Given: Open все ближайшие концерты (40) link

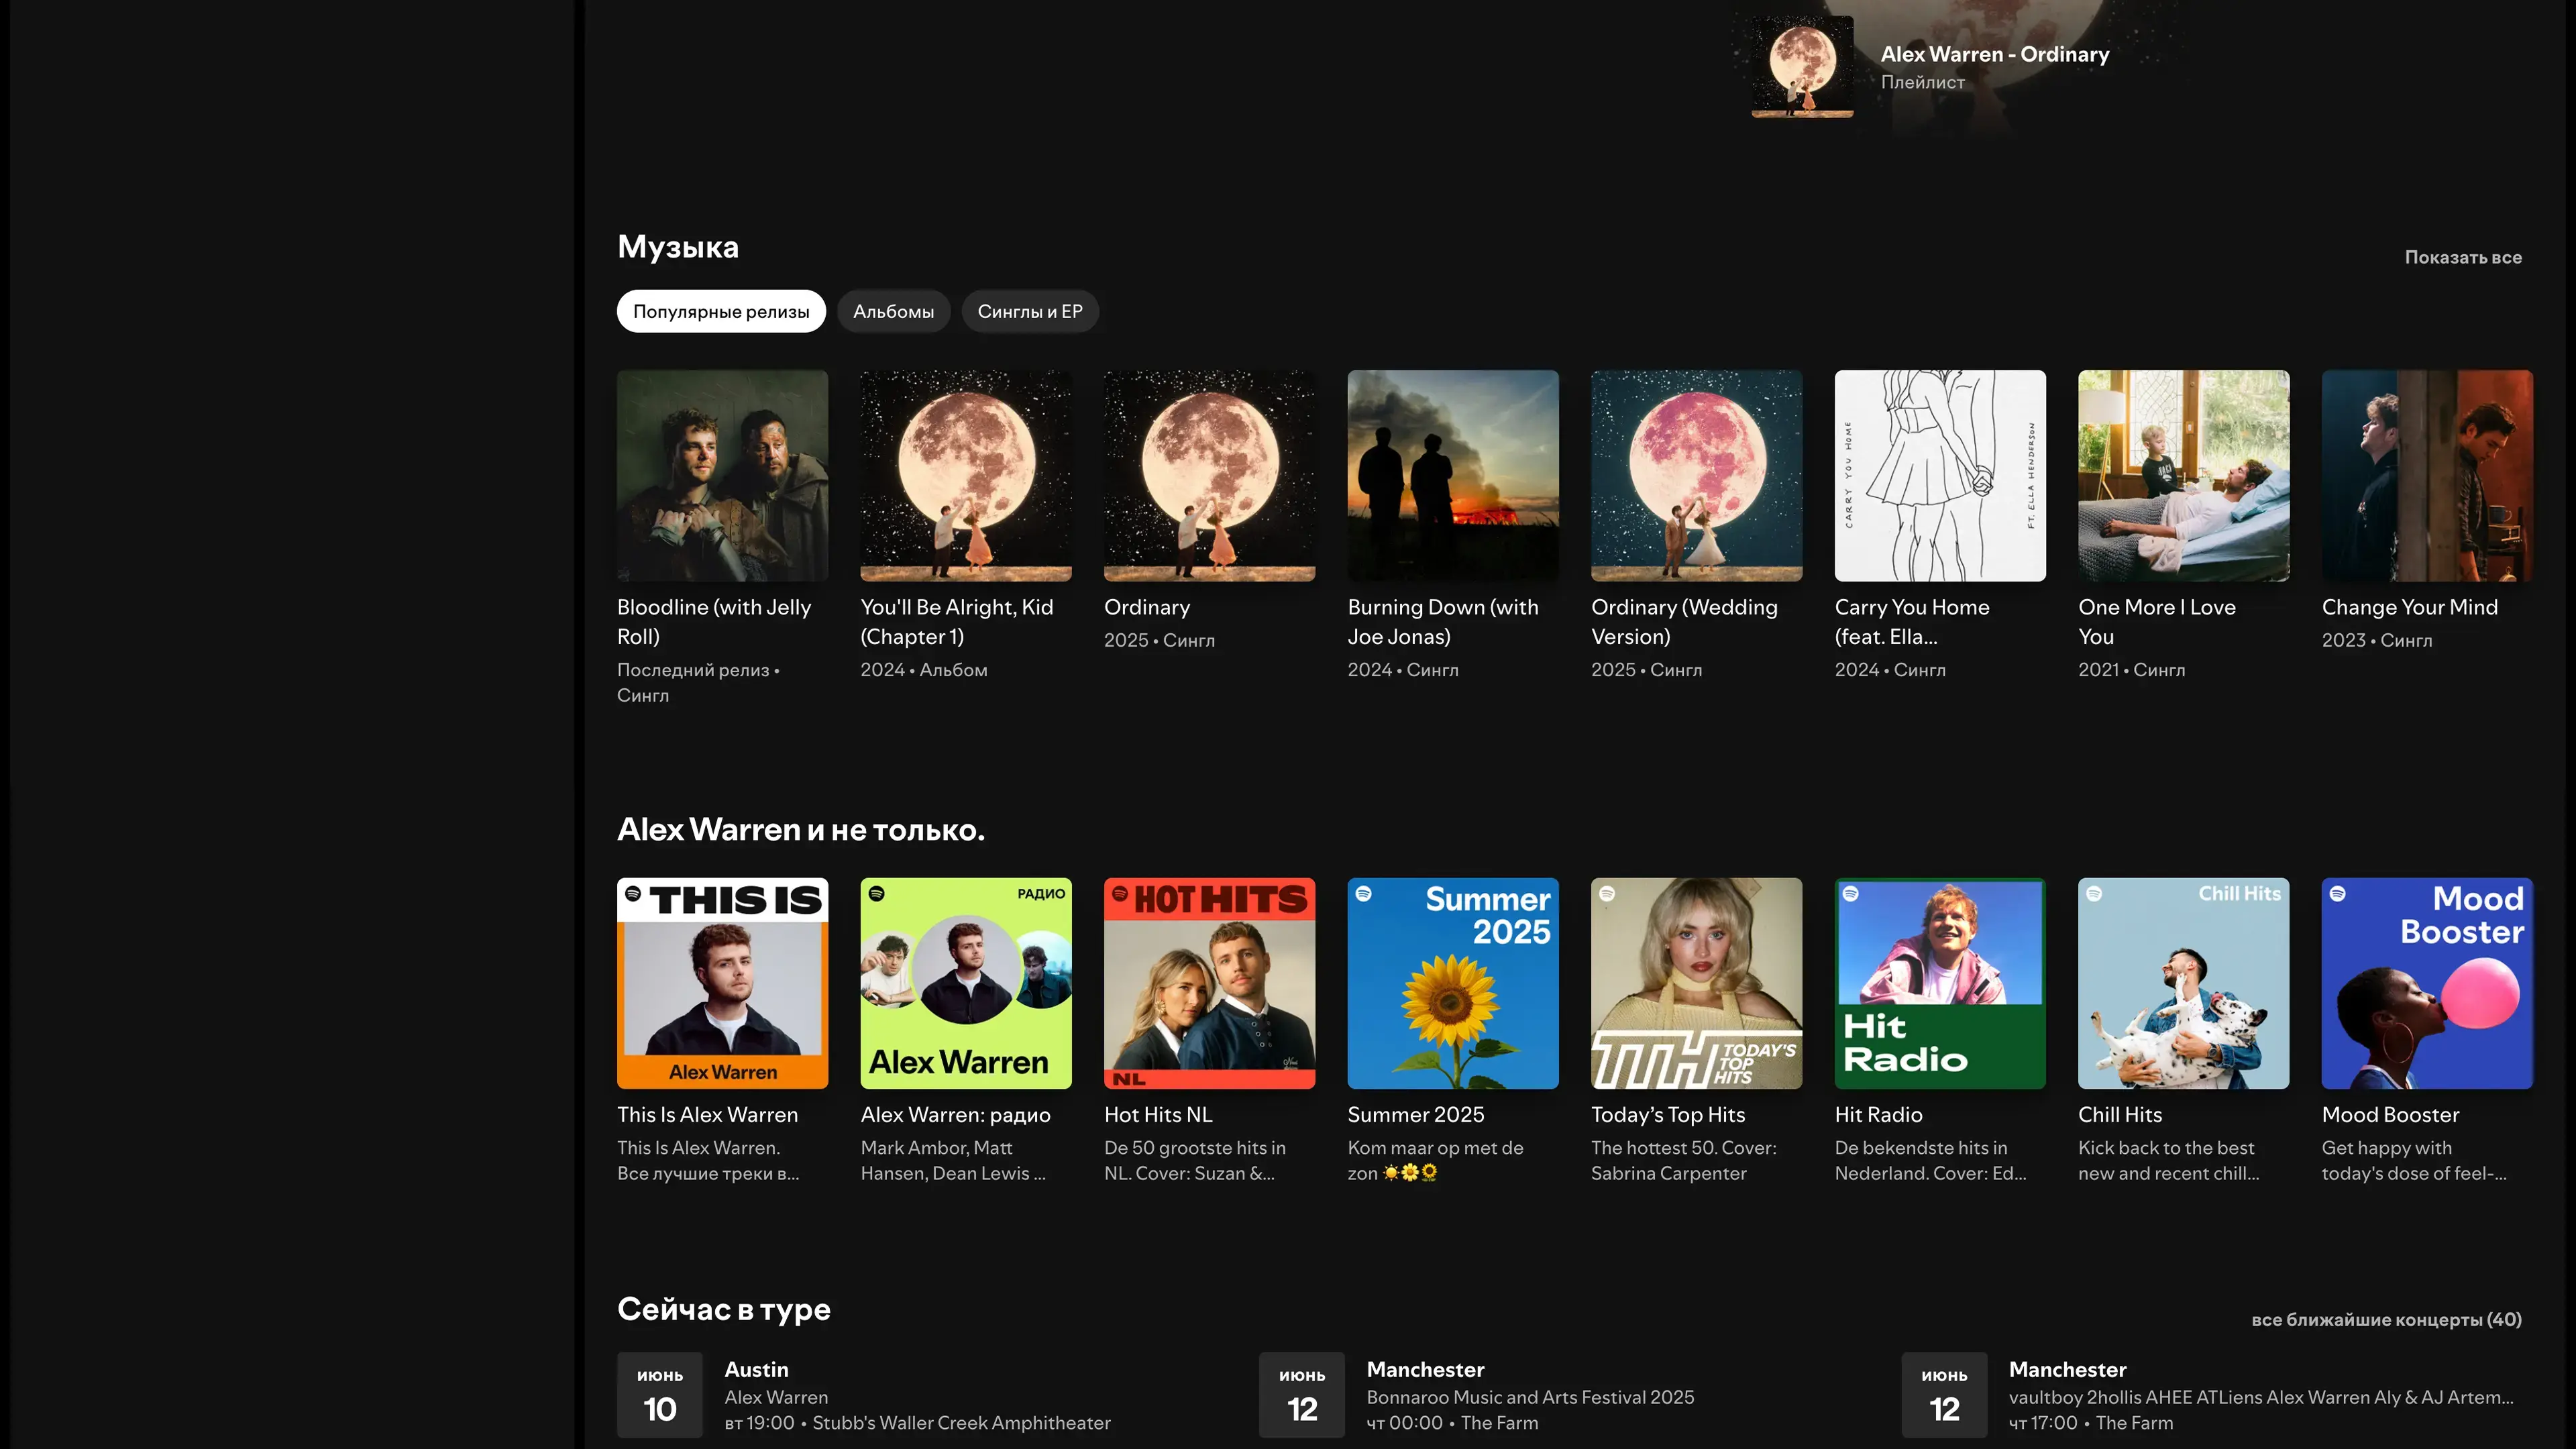Looking at the screenshot, I should pos(2385,1319).
